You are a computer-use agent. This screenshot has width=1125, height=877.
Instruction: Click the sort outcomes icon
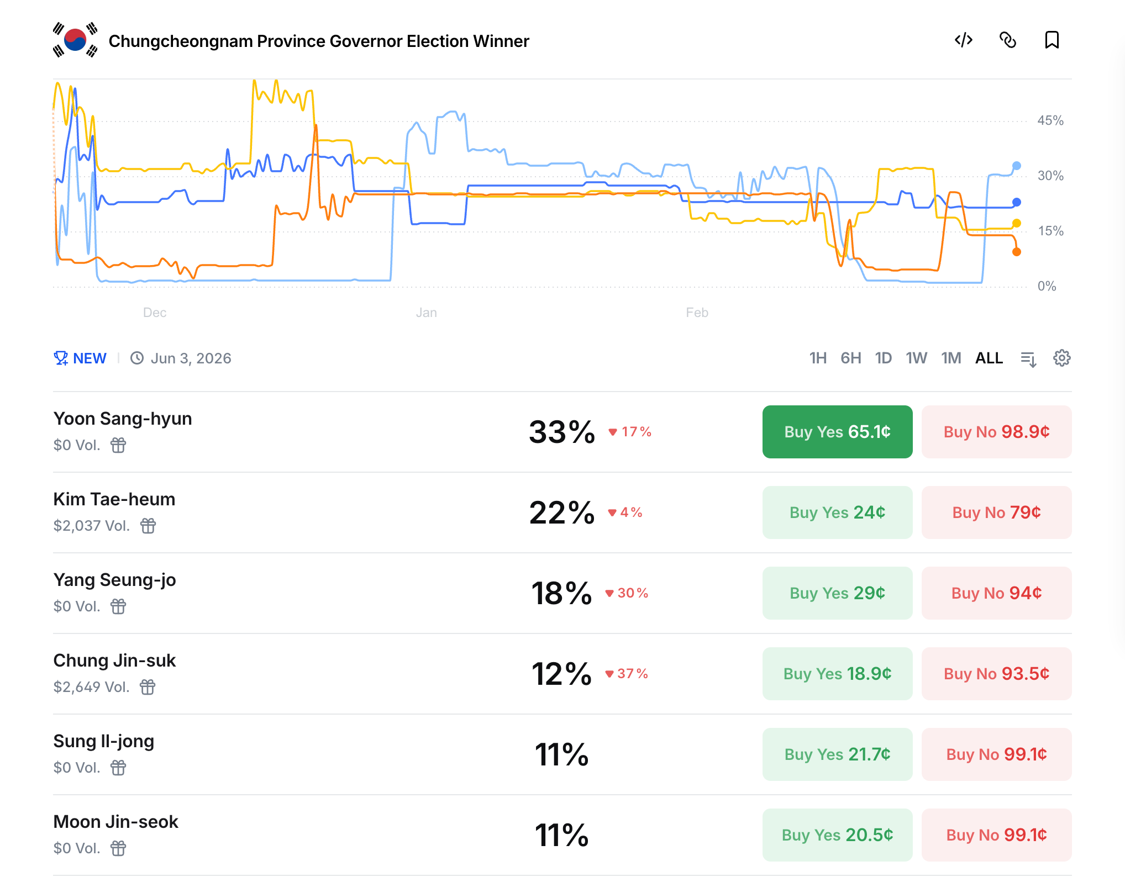pos(1028,359)
